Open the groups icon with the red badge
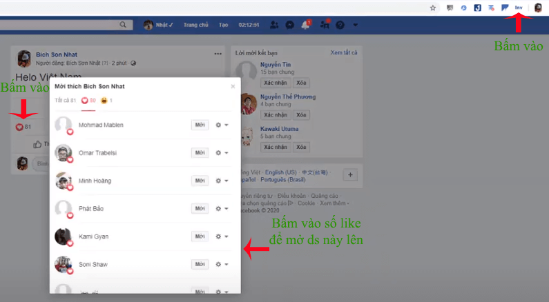 coord(325,25)
